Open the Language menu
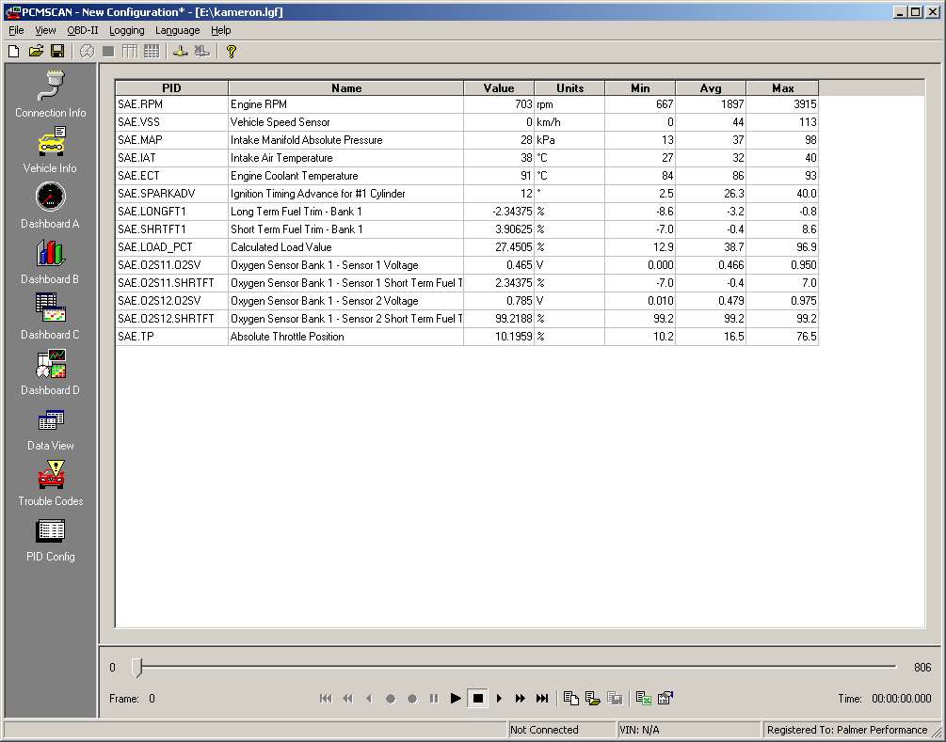 point(177,30)
